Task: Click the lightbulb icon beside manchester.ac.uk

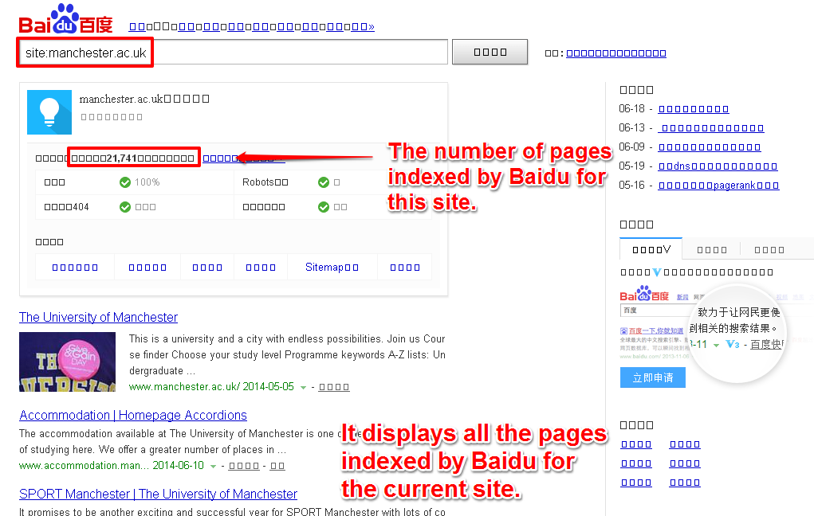Action: [x=49, y=112]
